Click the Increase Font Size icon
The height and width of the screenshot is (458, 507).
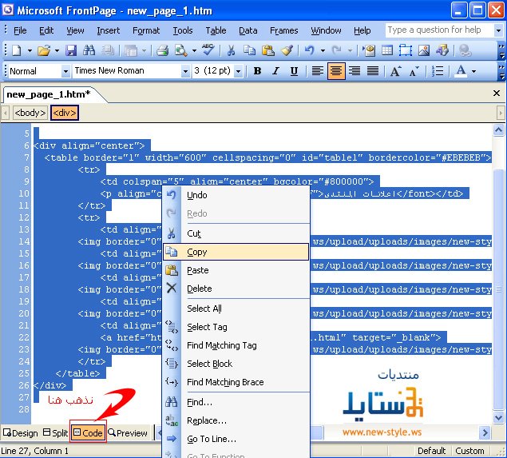395,71
